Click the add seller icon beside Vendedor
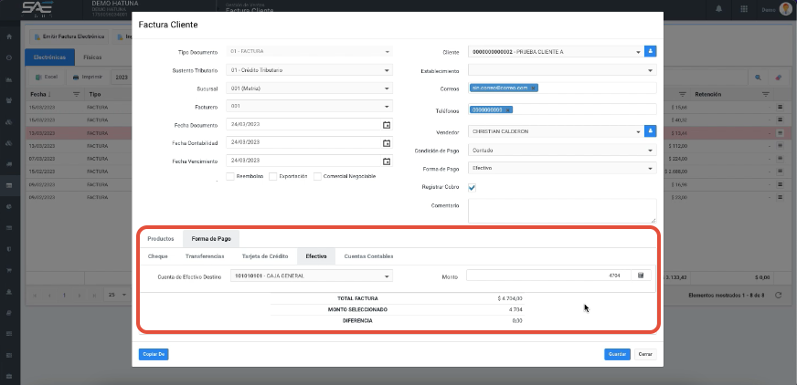Screen dimensions: 797x385 [651, 131]
